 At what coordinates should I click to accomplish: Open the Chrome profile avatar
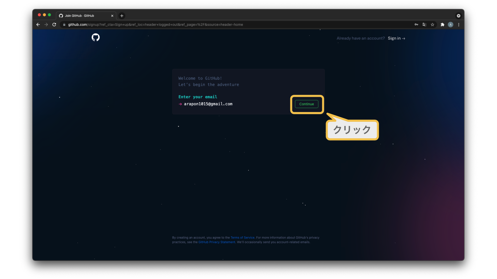pos(451,24)
